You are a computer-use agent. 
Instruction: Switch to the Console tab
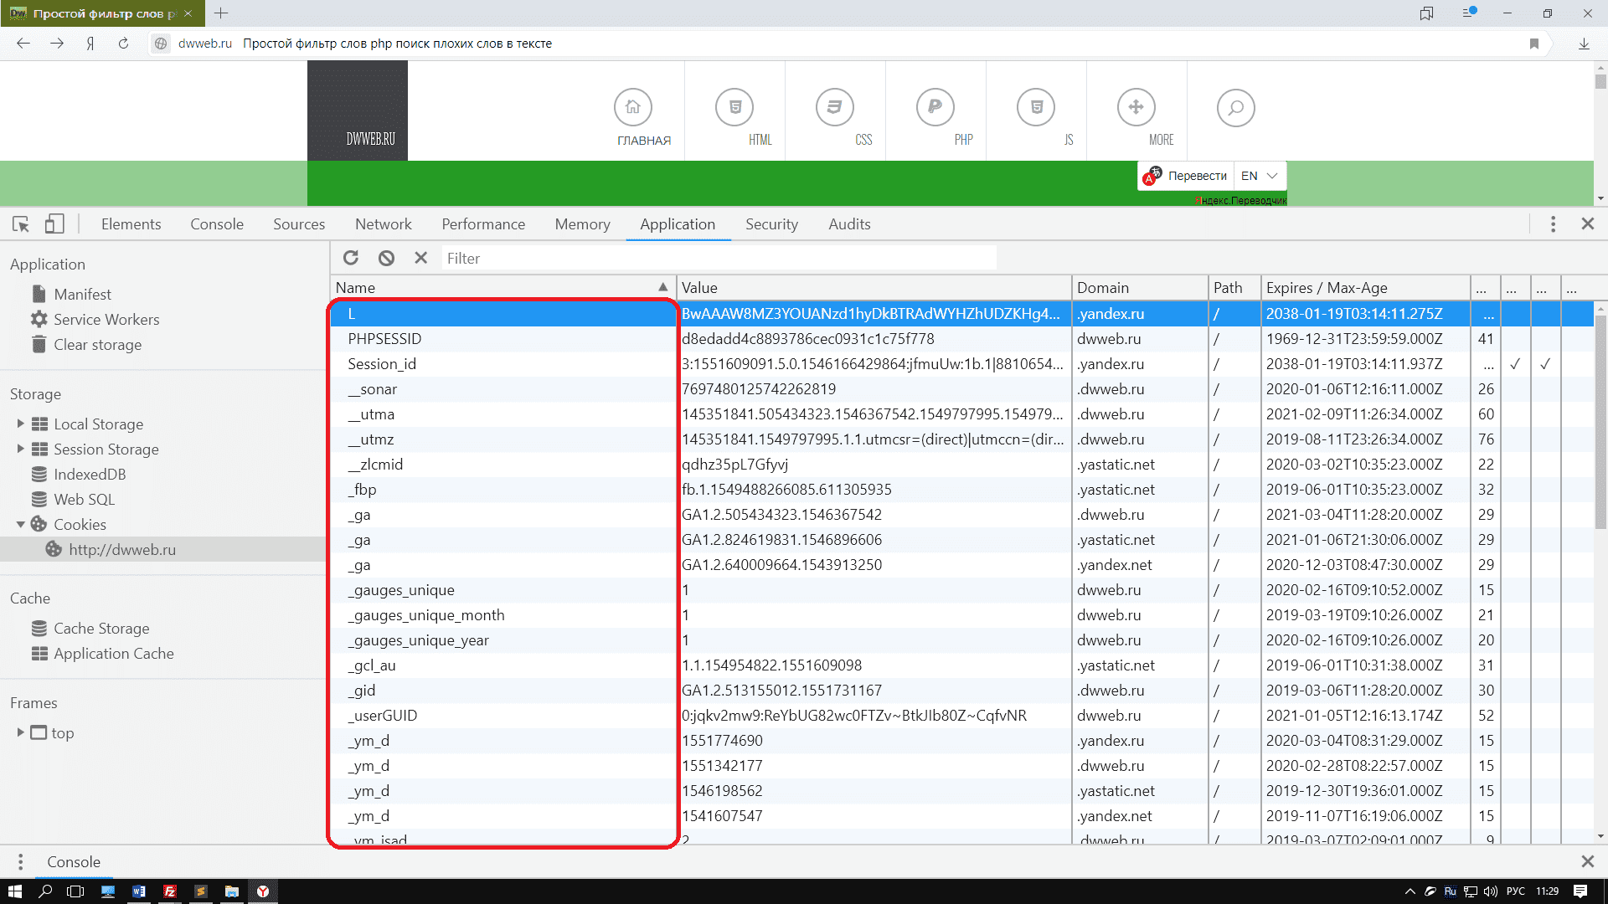click(217, 223)
